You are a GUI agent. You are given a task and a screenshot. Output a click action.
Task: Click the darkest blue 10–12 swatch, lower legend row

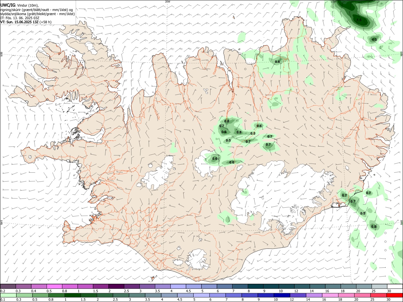pyautogui.click(x=282, y=295)
